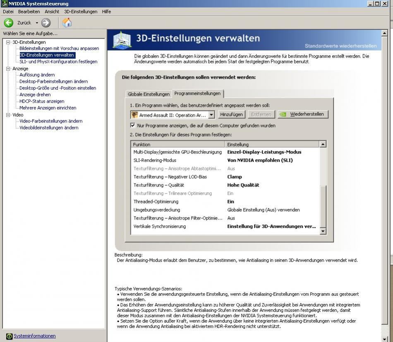Screen dimensions: 393x342
Task: Select SLI-Rendering-Modus row
Action: point(225,160)
